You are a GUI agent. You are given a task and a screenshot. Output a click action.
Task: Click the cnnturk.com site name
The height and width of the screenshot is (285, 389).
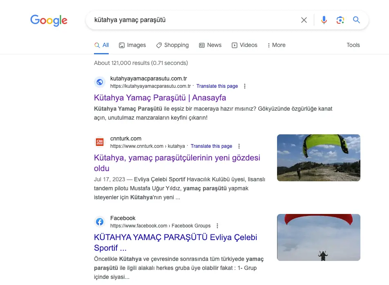coord(126,138)
